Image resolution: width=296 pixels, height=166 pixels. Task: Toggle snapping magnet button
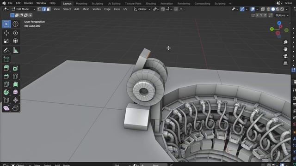(x=163, y=9)
